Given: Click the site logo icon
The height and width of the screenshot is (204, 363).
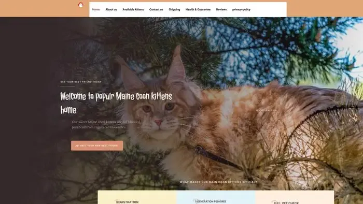Looking at the screenshot, I should [80, 5].
